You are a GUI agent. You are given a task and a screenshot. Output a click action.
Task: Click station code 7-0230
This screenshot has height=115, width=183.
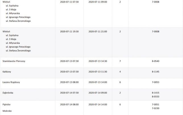pyautogui.click(x=155, y=108)
